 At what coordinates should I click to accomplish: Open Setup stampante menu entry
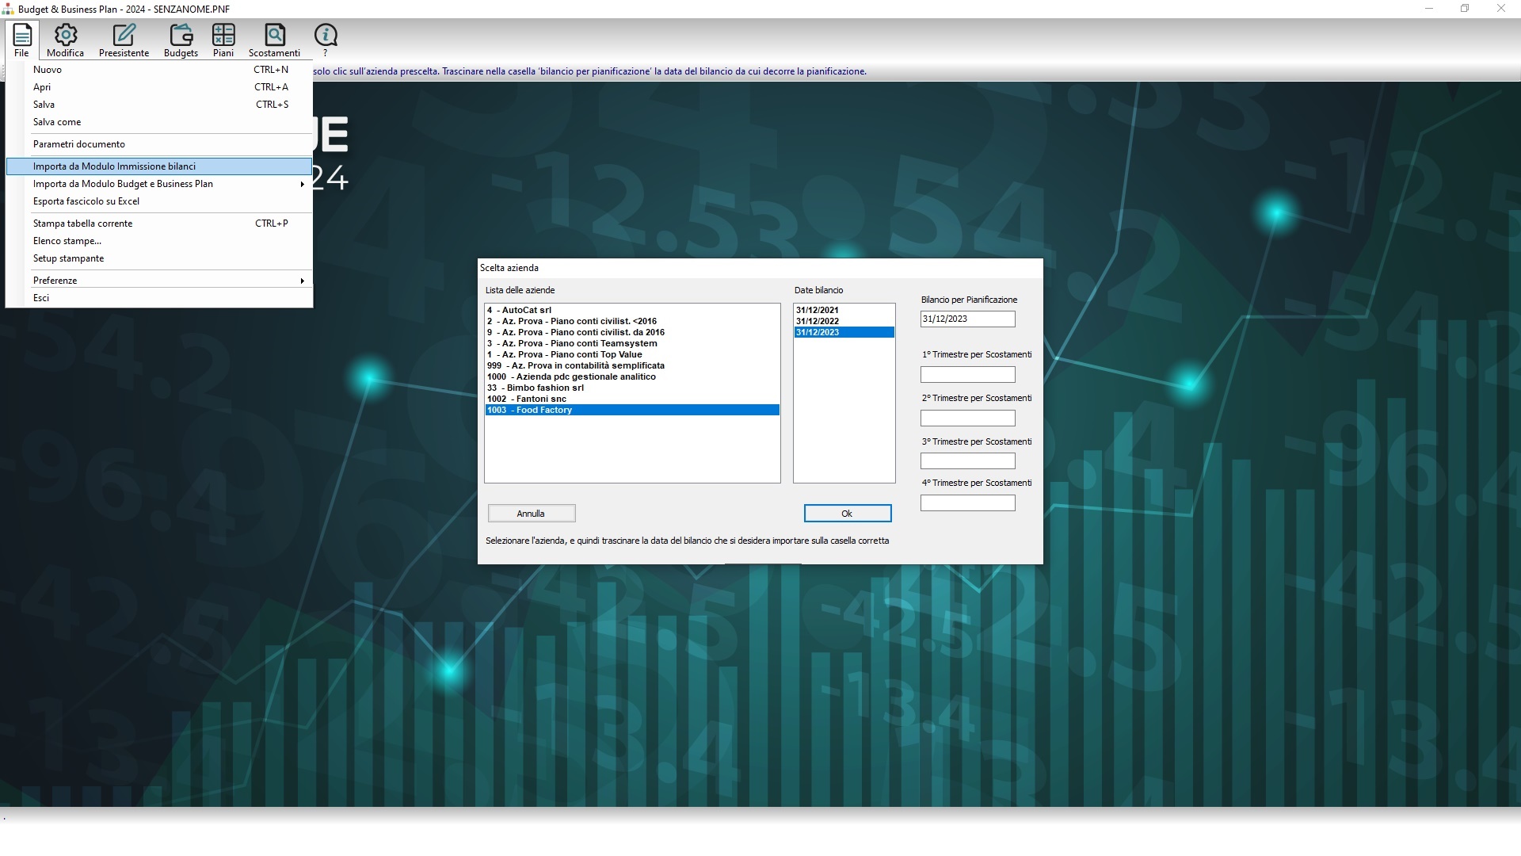pos(159,258)
